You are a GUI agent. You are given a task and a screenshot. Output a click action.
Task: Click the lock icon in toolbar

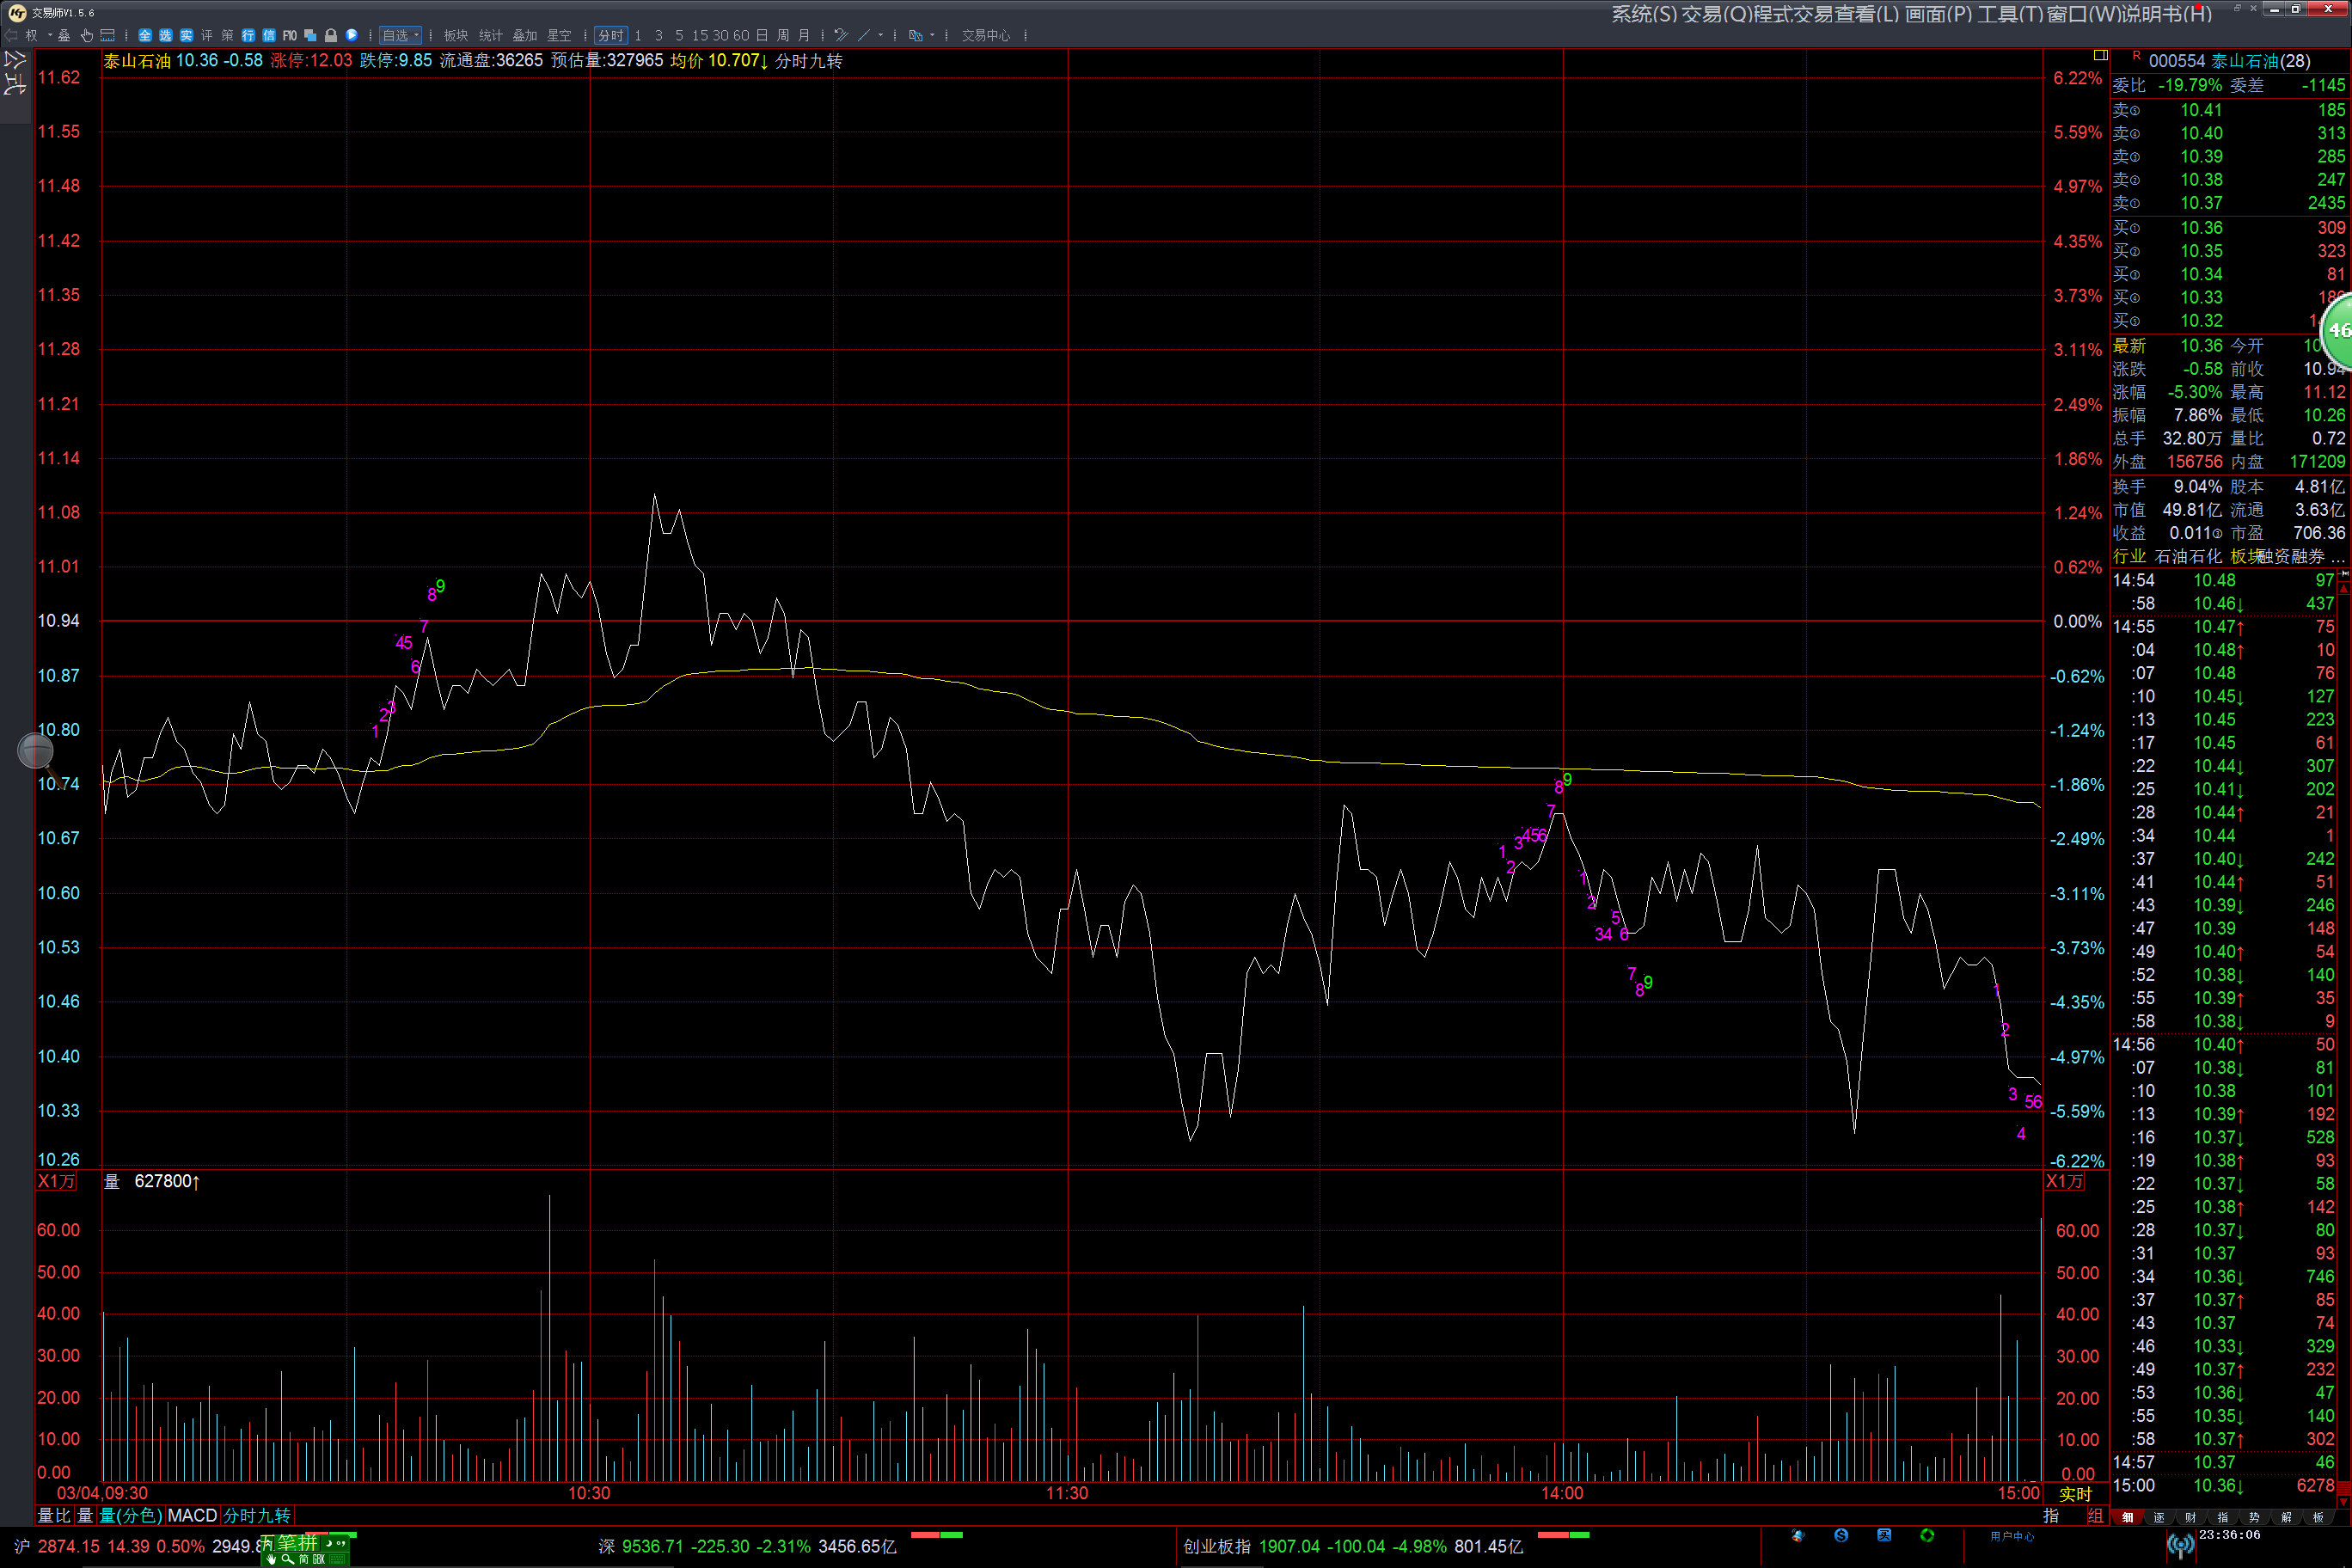coord(331,35)
